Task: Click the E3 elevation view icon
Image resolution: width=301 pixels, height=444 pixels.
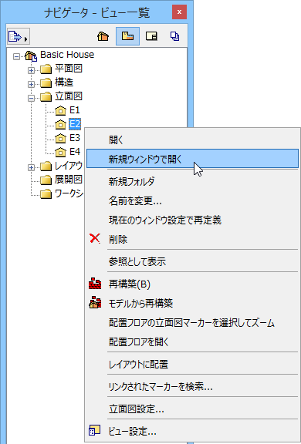Action: pyautogui.click(x=60, y=138)
